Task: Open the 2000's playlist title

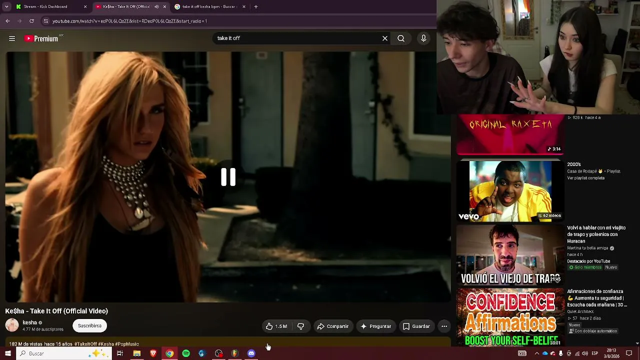Action: click(574, 164)
